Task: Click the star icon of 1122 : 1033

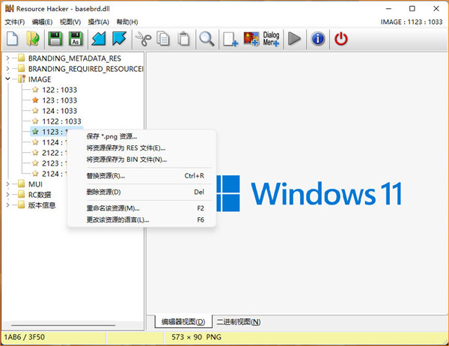Action: click(35, 121)
